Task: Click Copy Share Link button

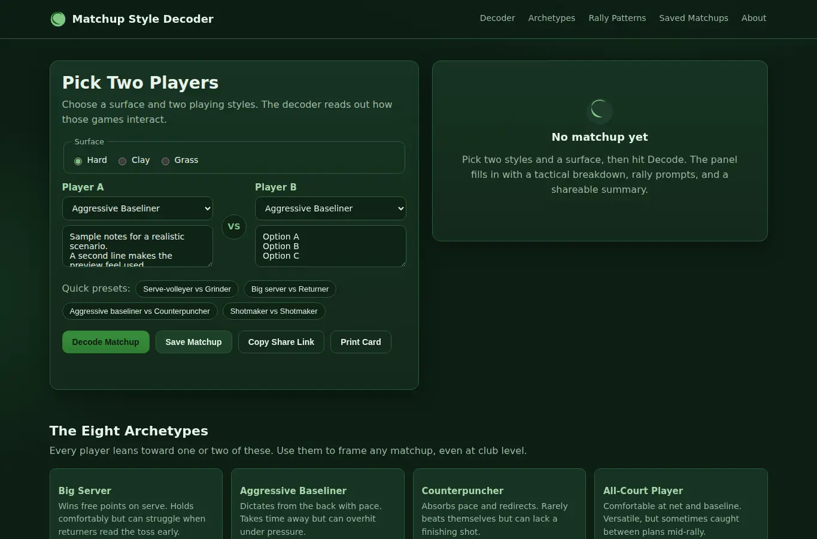Action: pyautogui.click(x=281, y=342)
